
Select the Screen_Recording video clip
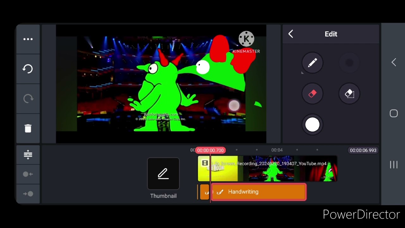tap(267, 169)
